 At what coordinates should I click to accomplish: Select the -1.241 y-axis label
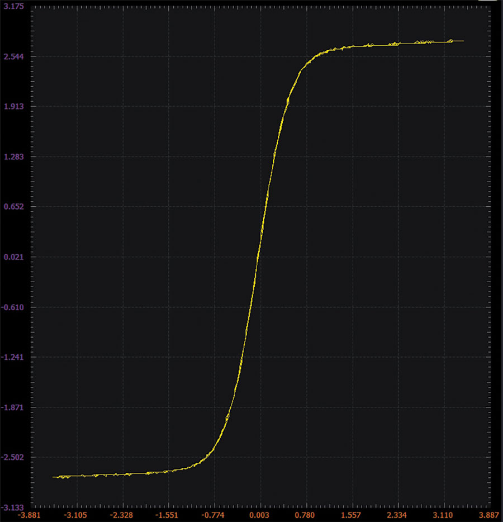(13, 357)
